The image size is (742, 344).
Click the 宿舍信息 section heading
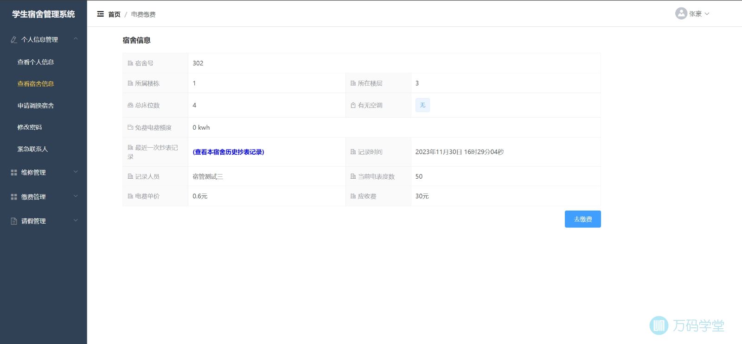pyautogui.click(x=136, y=40)
